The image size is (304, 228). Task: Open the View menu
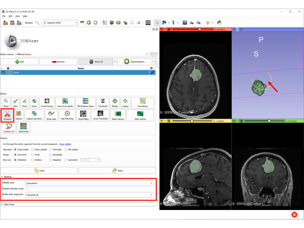coord(17,16)
